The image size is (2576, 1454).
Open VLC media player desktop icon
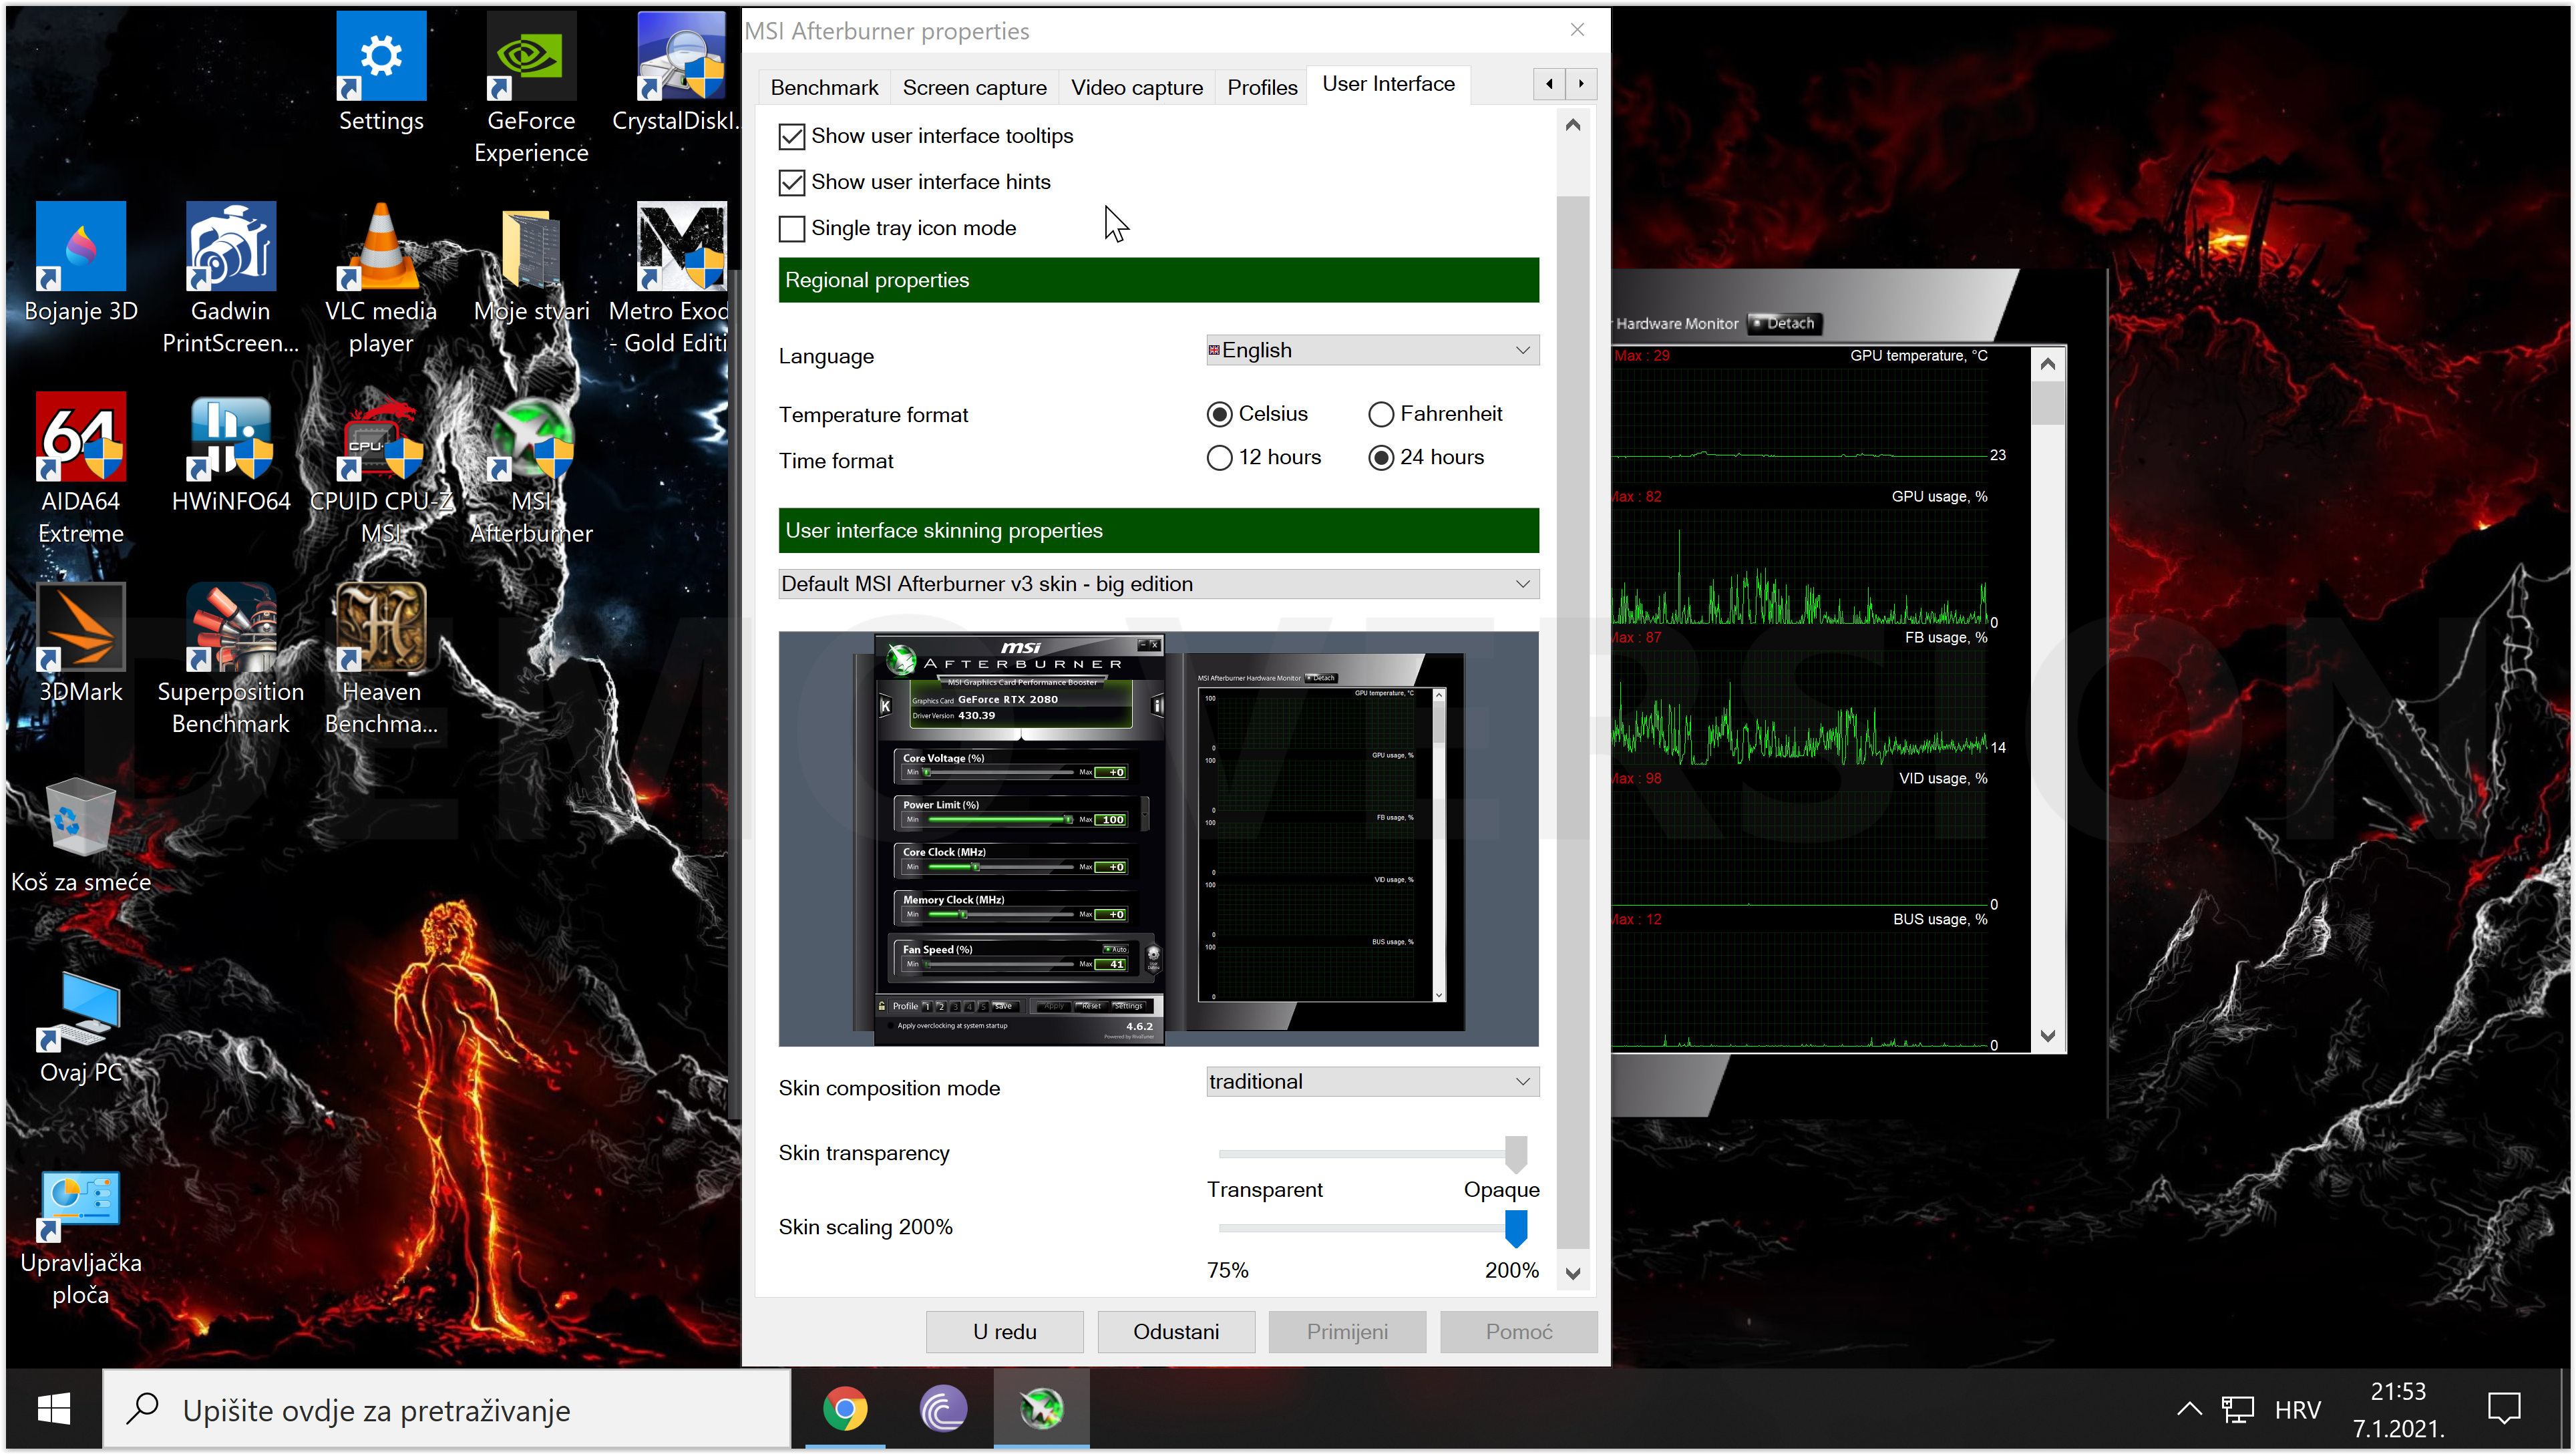click(381, 278)
